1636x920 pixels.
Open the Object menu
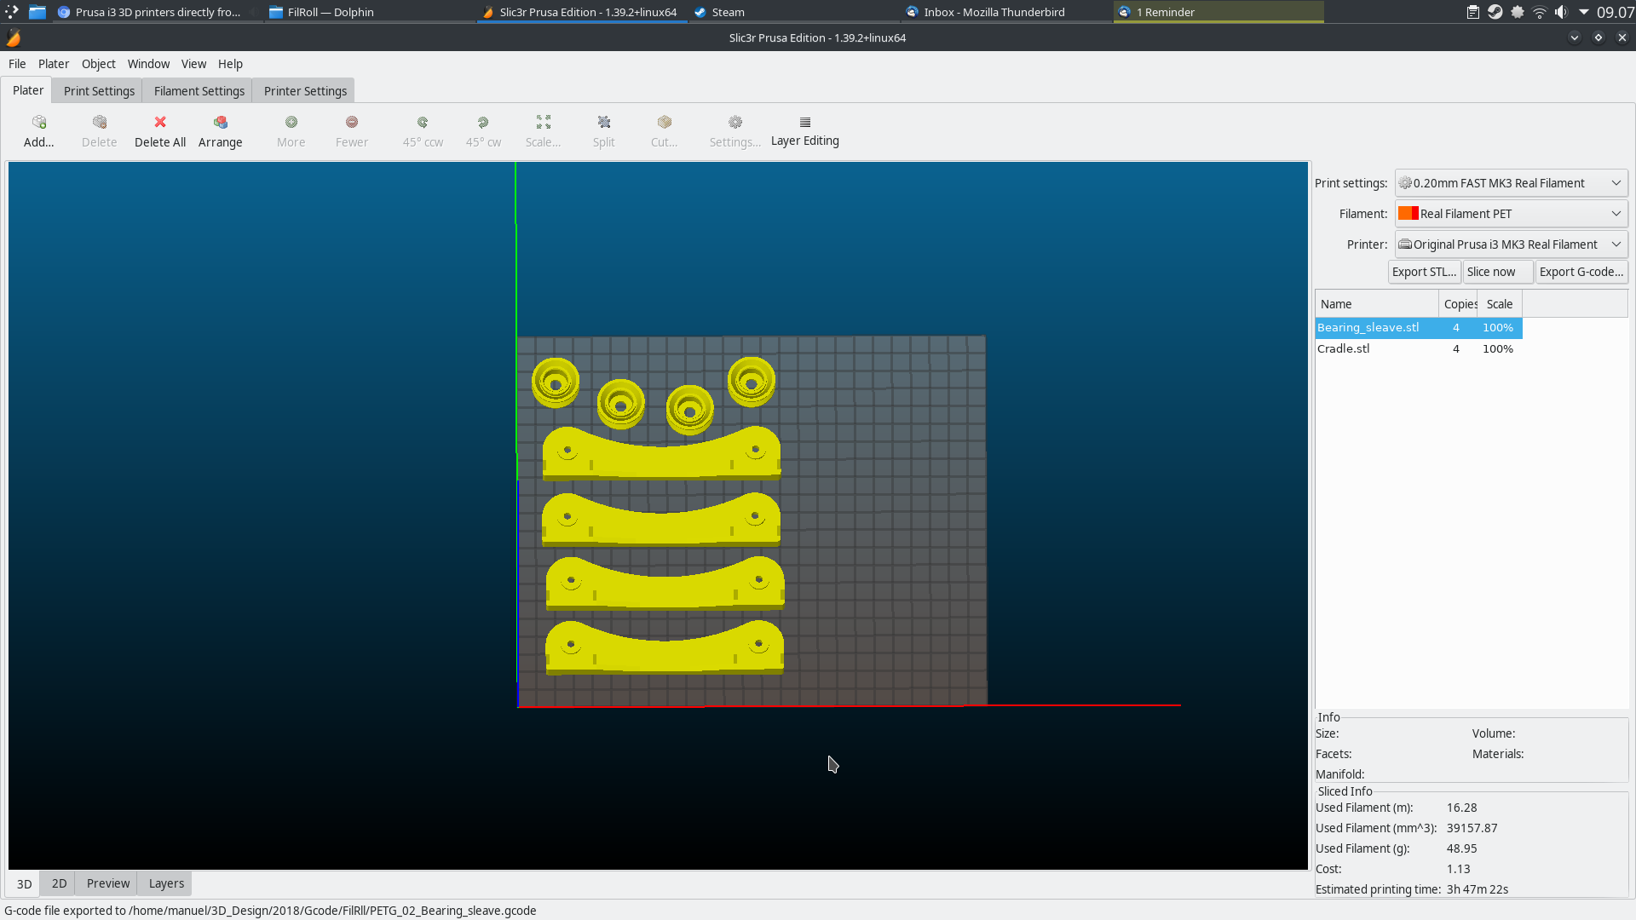pos(99,64)
